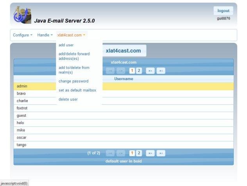Select the guest user row
This screenshot has width=247, height=186.
(123, 116)
